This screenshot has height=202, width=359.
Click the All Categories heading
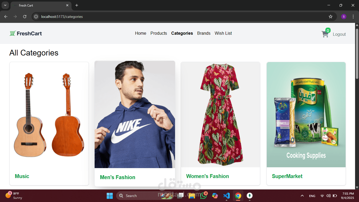(x=34, y=53)
